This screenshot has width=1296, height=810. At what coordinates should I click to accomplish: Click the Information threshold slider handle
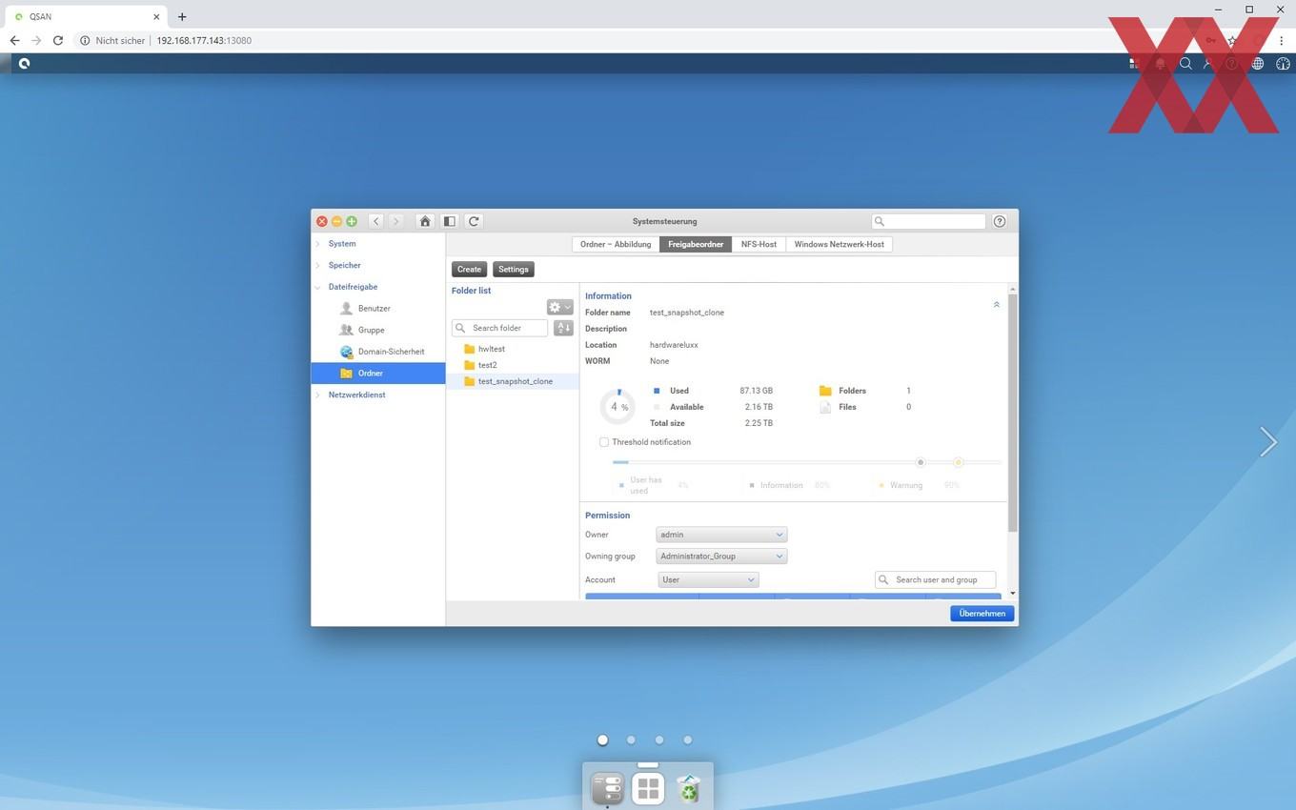pyautogui.click(x=921, y=462)
